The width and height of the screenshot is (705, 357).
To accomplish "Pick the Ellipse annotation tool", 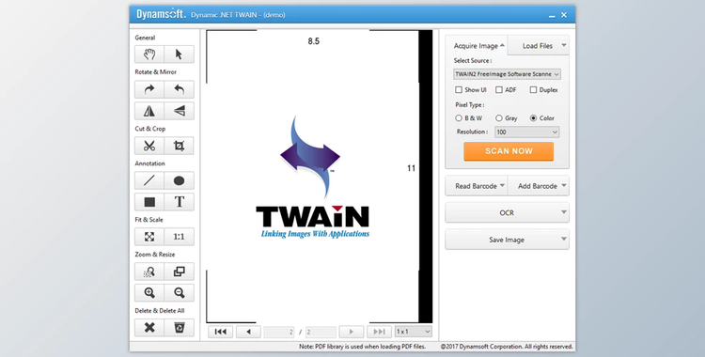I will [179, 180].
